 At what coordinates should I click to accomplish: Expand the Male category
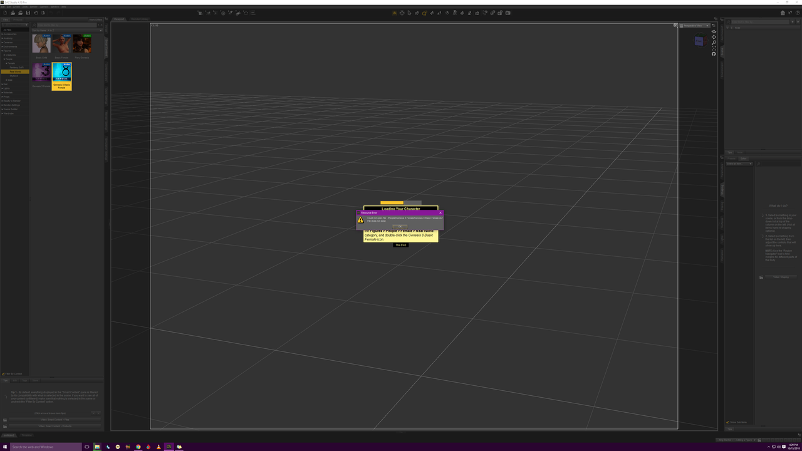pos(6,80)
